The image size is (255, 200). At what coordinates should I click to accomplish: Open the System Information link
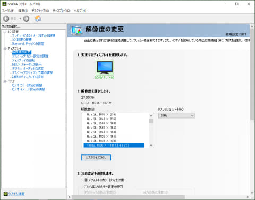tap(16, 194)
